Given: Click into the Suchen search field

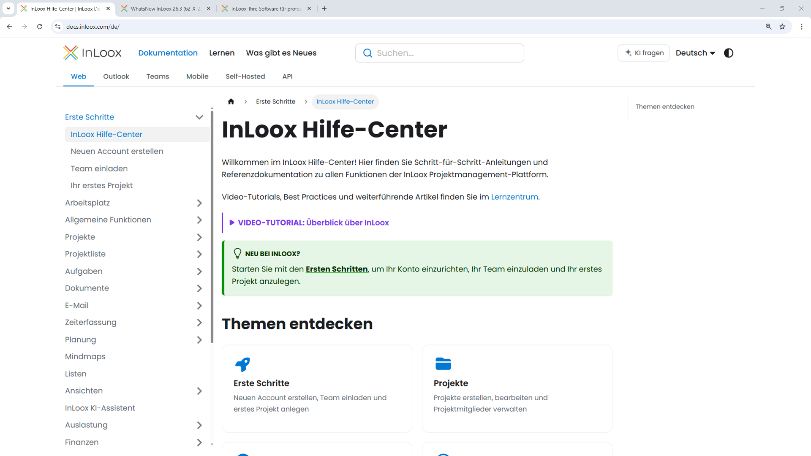Looking at the screenshot, I should click(x=440, y=53).
